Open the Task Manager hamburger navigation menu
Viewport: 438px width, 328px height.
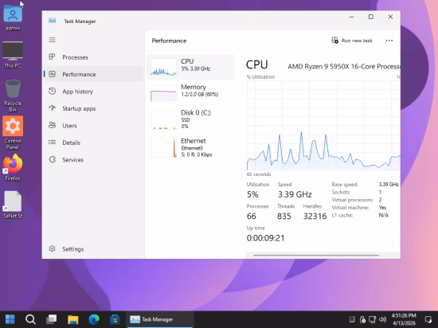point(53,40)
